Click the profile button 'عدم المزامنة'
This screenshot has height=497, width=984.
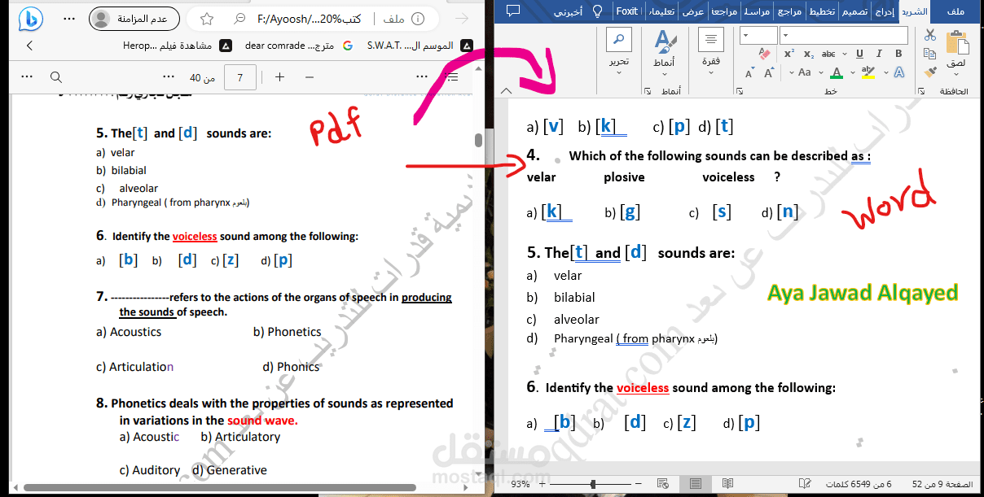(134, 19)
